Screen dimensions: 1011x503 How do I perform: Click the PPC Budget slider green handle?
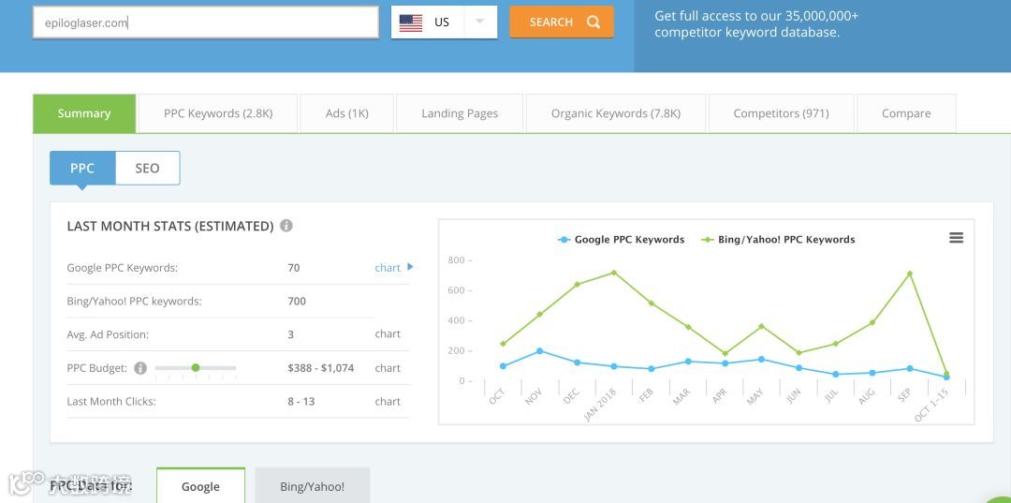(196, 367)
